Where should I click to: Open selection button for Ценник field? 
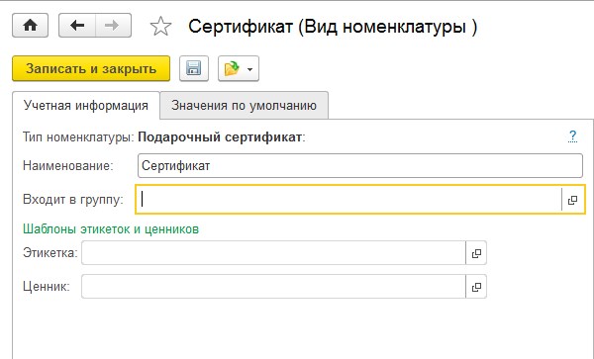coord(476,287)
